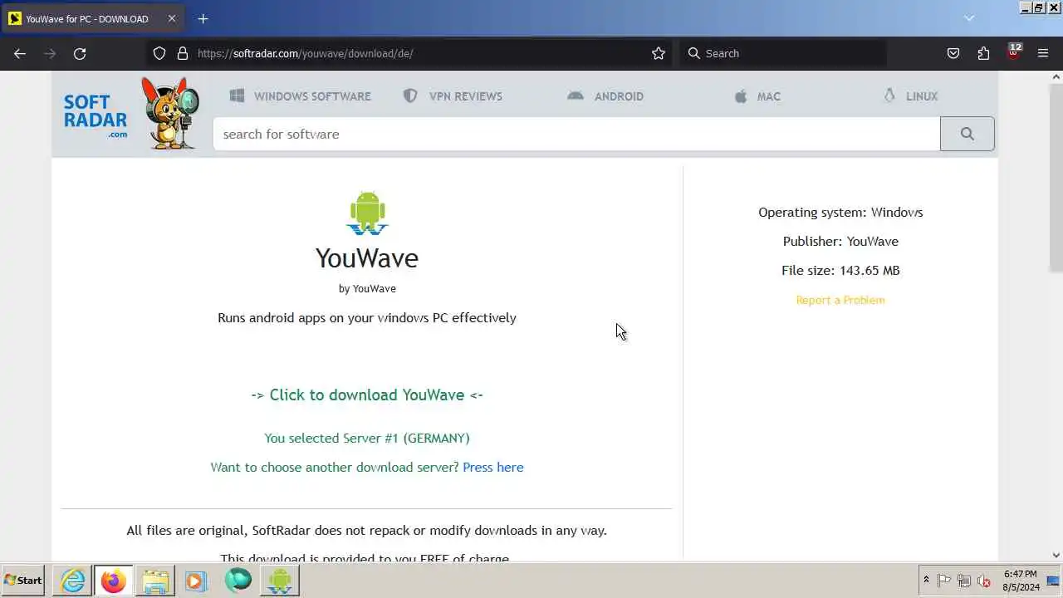Click the 'File size: 143.65 MB' text
Screen dimensions: 1063x598
pyautogui.click(x=840, y=270)
